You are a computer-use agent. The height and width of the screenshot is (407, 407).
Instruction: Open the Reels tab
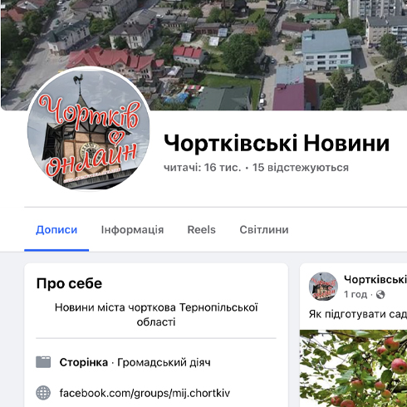201,230
